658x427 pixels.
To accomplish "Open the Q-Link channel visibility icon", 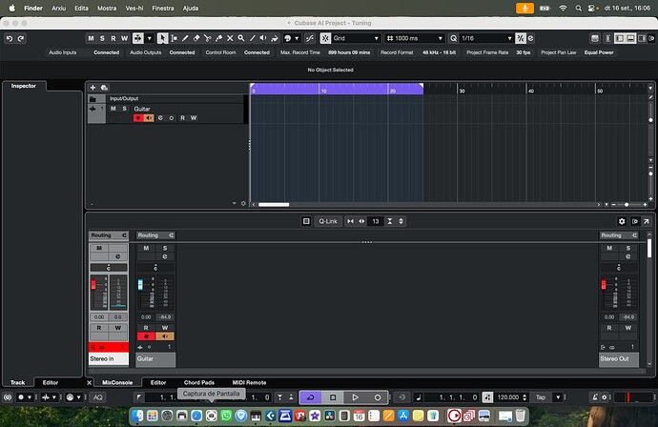I will 306,221.
